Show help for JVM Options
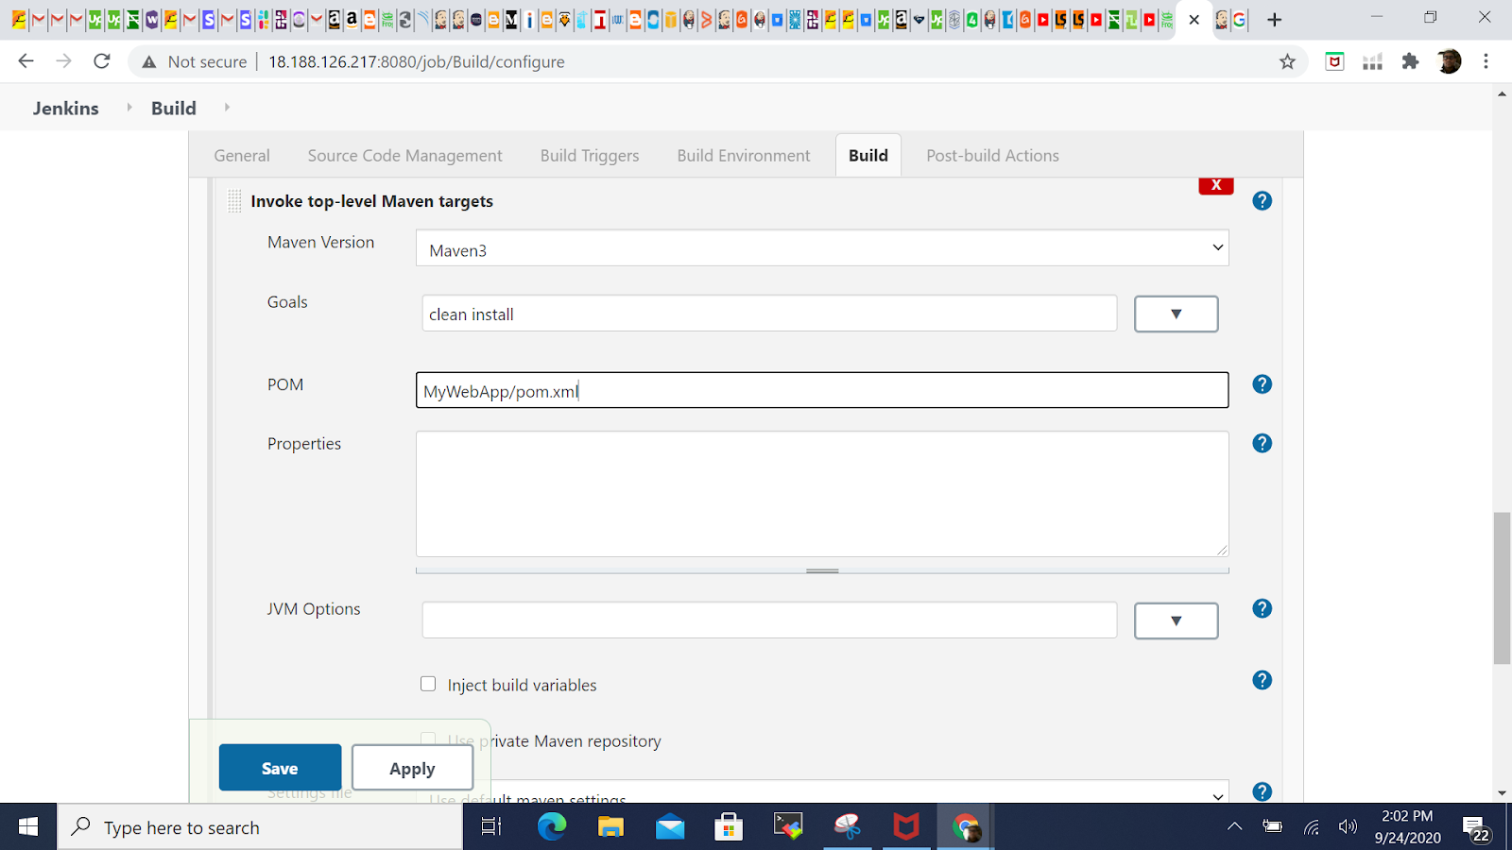Screen dimensions: 1512x850 (1262, 608)
